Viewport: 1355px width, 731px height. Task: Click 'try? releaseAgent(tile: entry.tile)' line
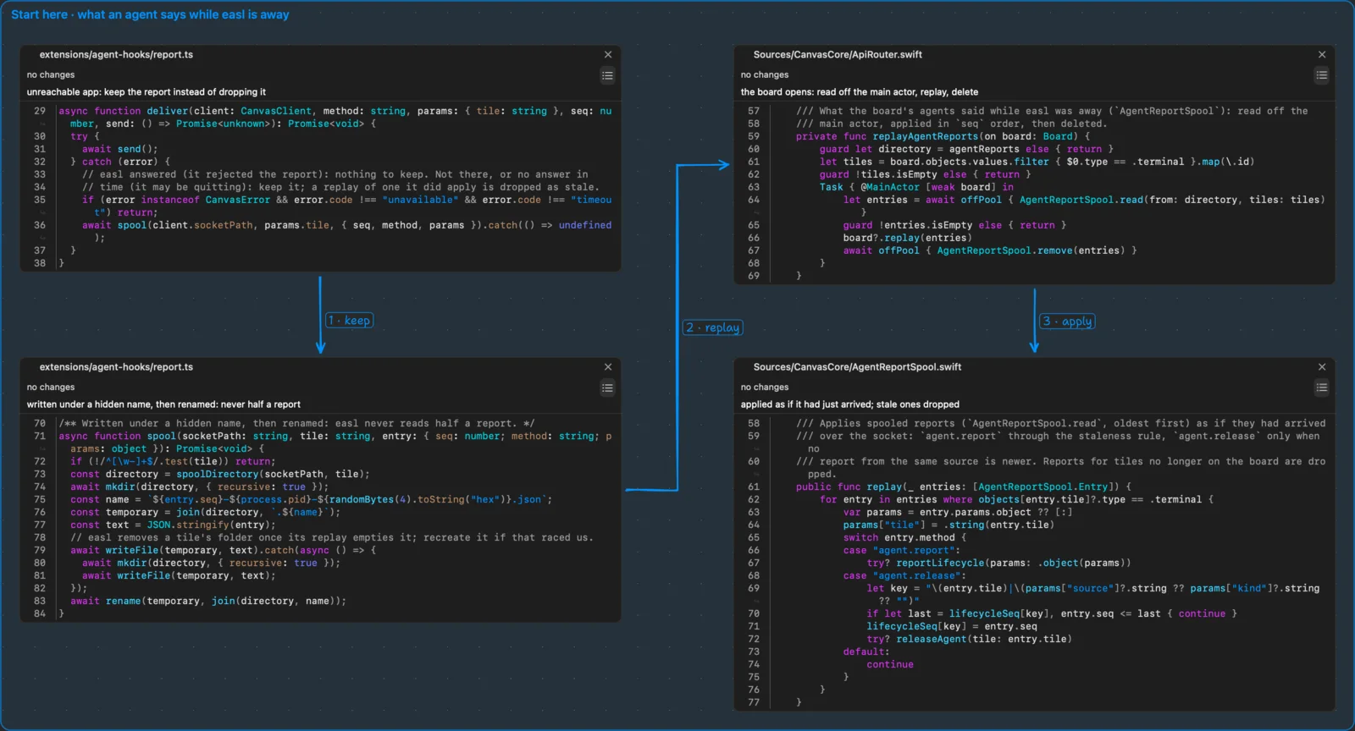(x=969, y=640)
